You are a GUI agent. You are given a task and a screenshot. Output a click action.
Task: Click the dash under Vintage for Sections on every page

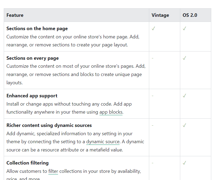point(152,58)
